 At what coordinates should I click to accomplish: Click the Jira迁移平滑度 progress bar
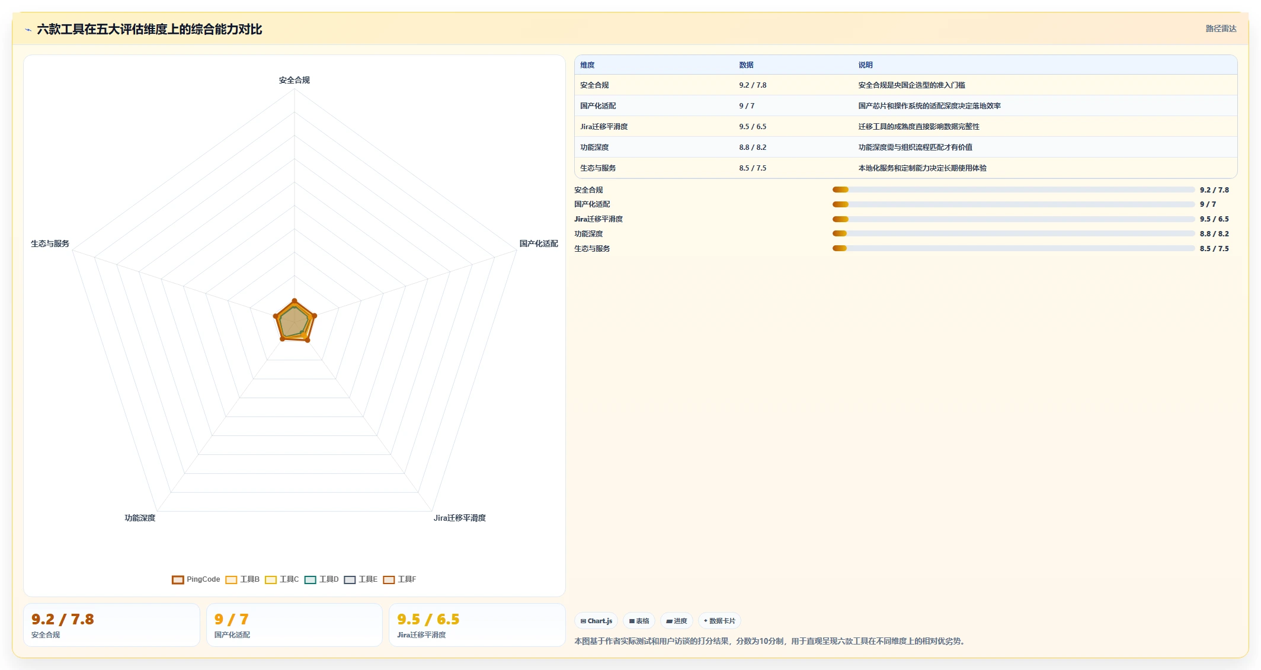pyautogui.click(x=1013, y=219)
